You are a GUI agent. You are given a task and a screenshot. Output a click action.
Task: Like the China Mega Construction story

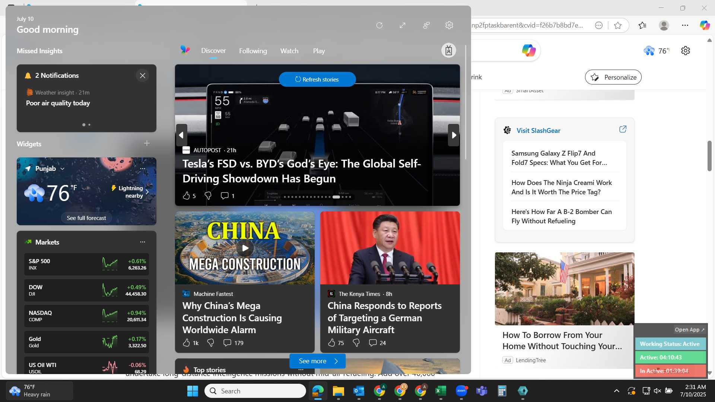tap(190, 343)
